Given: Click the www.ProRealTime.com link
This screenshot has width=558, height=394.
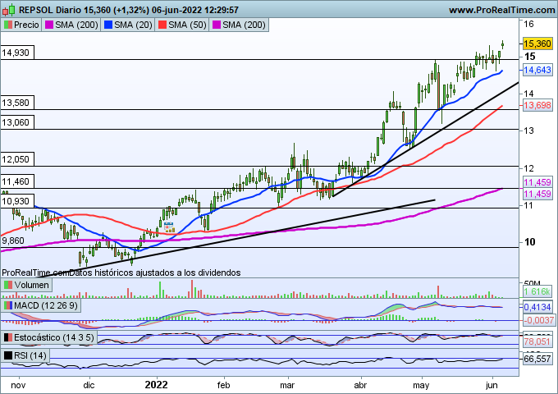Looking at the screenshot, I should click(x=501, y=10).
